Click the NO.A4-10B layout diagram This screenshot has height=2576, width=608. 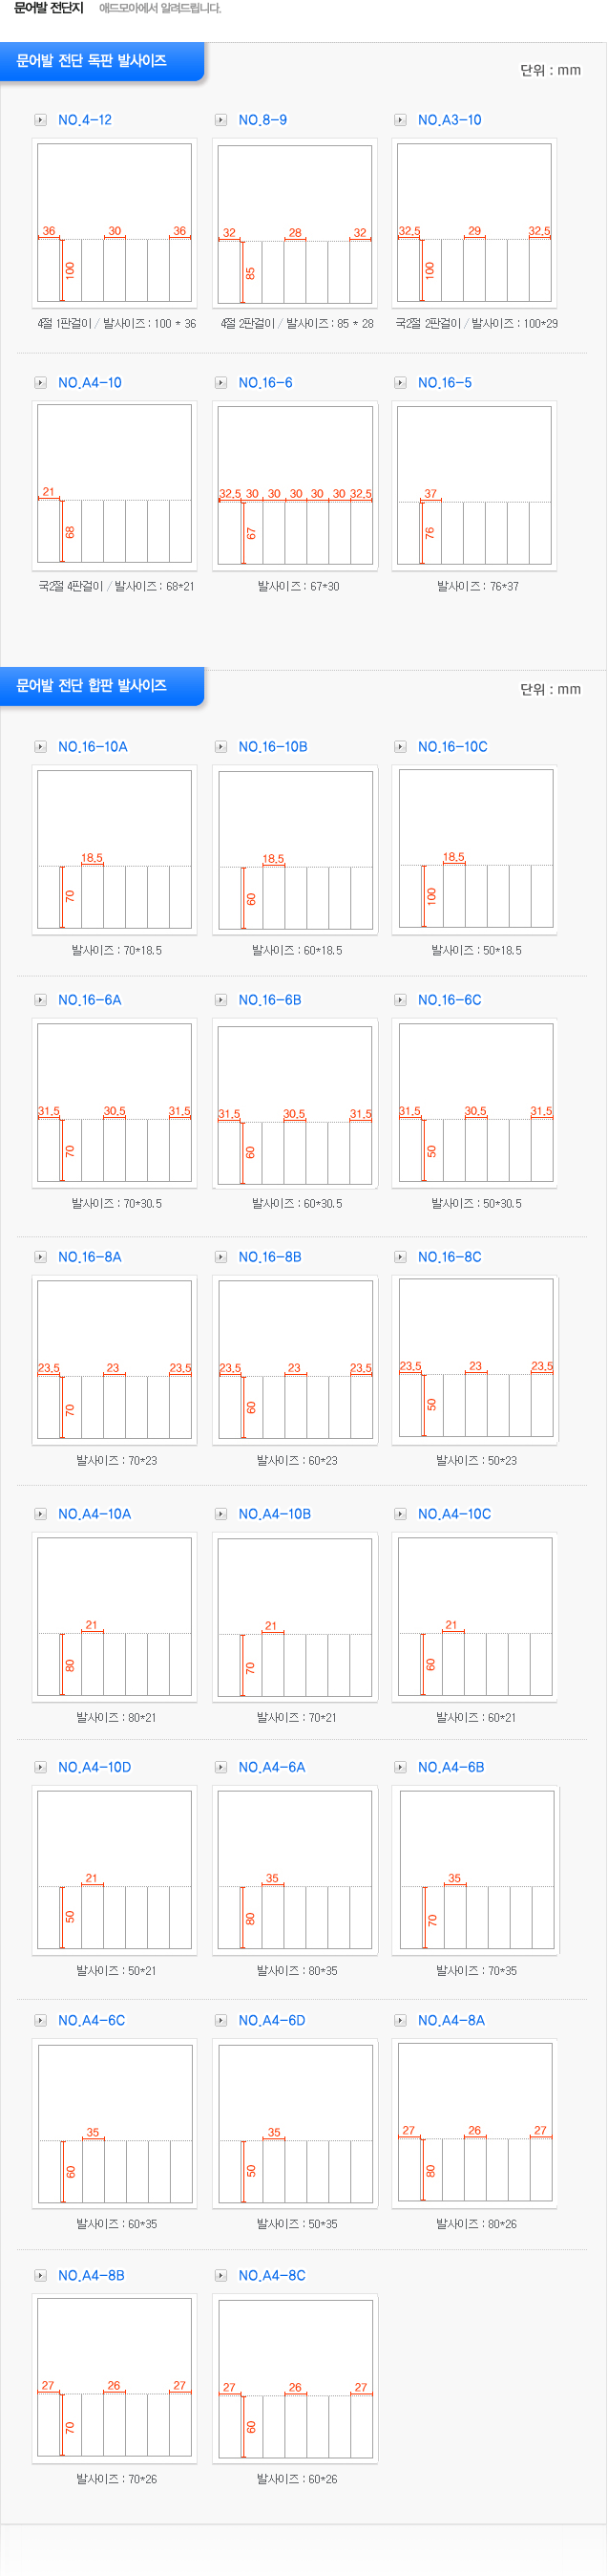[x=295, y=1617]
